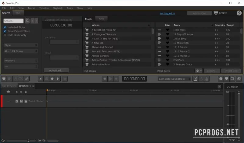244x143 pixels.
Task: Click the previous marker left-arrow button
Action: click(41, 79)
